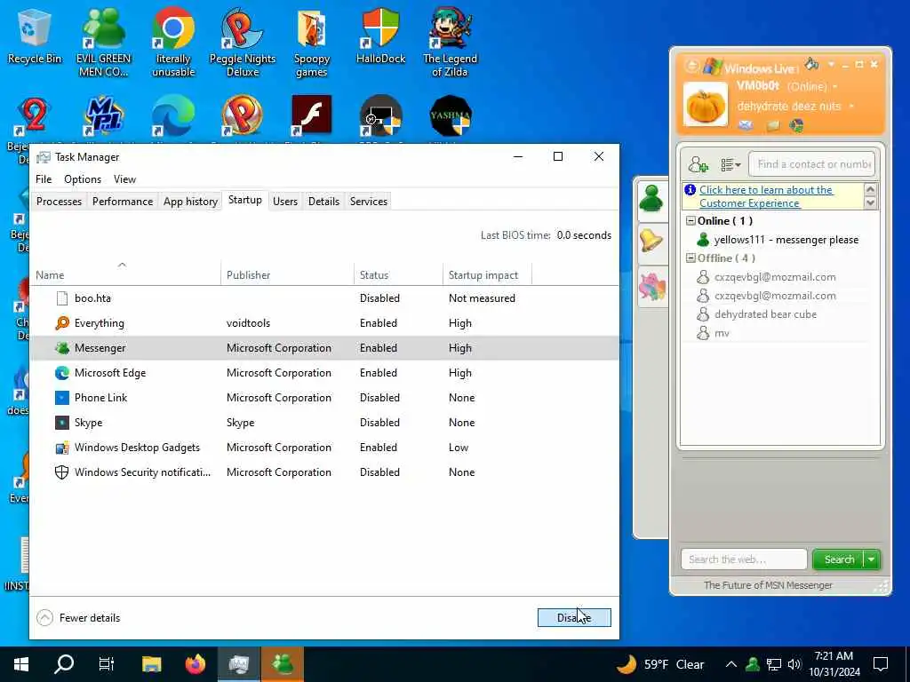Select offline contact dehydrated bear cube

757,314
